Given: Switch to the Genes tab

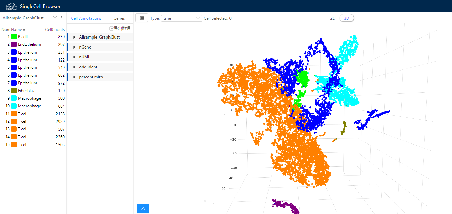Looking at the screenshot, I should tap(119, 18).
